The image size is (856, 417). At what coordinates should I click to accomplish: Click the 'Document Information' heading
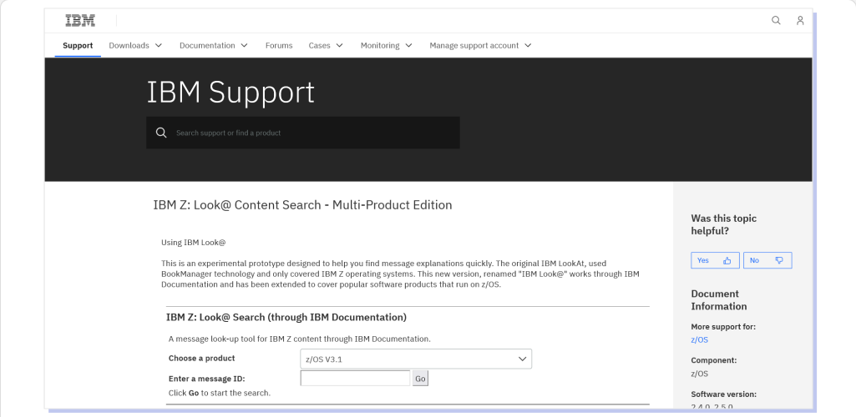coord(719,299)
